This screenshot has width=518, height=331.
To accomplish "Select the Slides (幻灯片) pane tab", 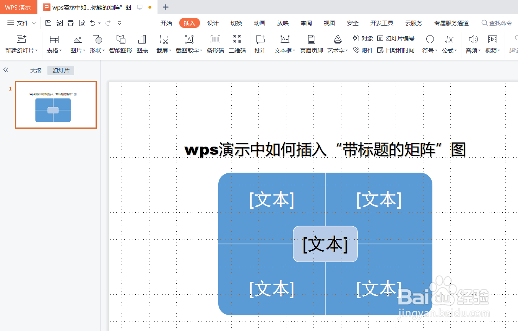I will tap(61, 71).
